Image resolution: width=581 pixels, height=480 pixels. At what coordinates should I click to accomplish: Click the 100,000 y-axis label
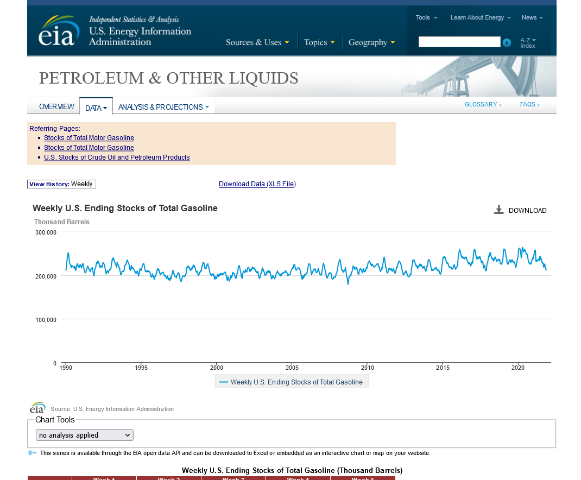pyautogui.click(x=46, y=320)
